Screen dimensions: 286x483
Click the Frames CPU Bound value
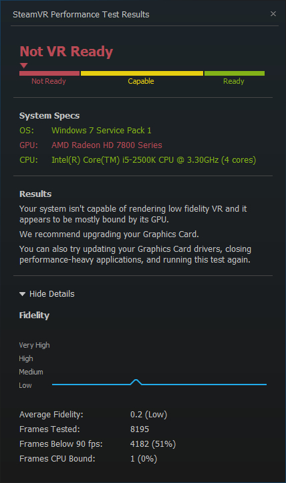pyautogui.click(x=144, y=459)
